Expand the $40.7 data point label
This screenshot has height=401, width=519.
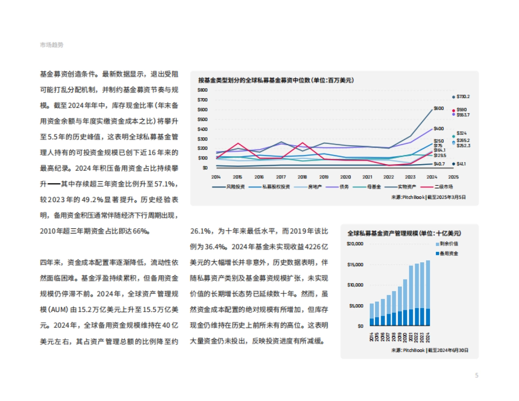tap(440, 164)
